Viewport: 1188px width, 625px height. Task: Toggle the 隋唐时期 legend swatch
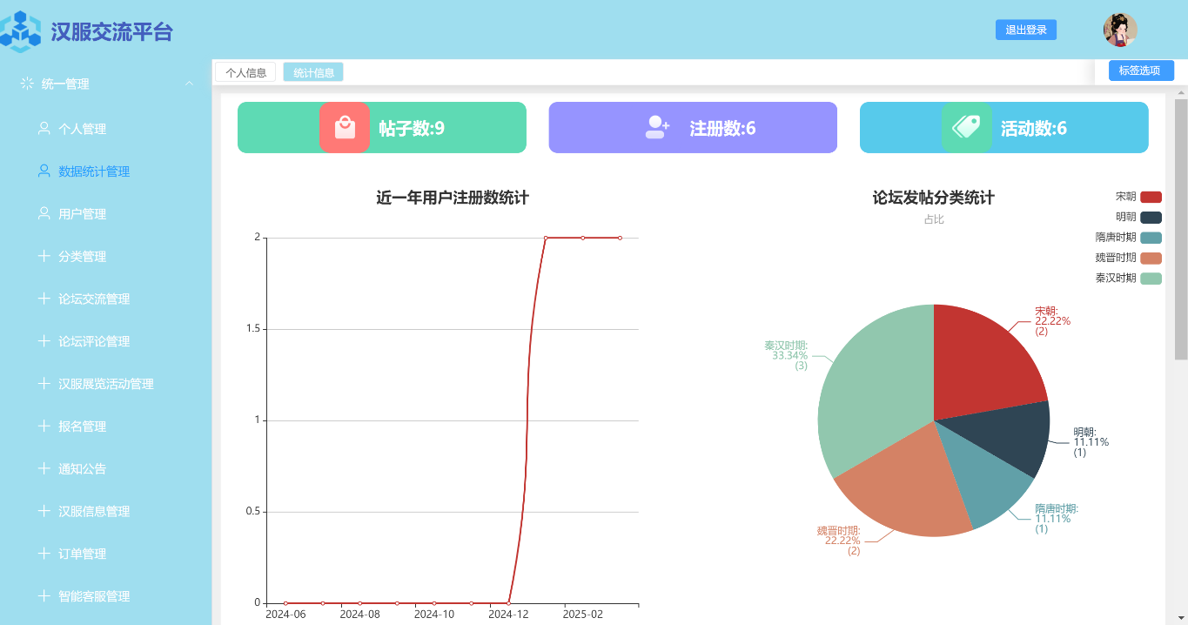point(1151,238)
